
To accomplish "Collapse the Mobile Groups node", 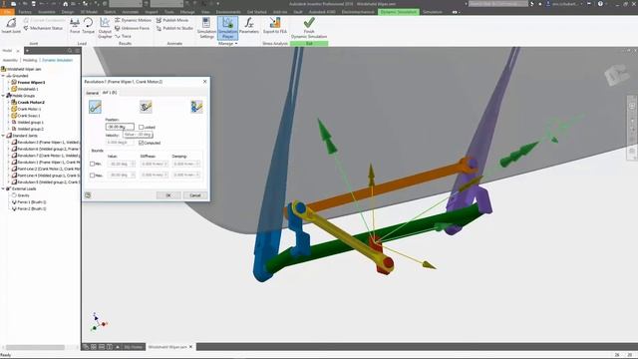I will pos(3,96).
